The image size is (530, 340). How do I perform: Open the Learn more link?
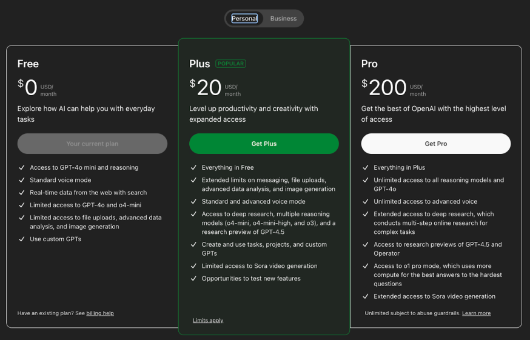click(476, 313)
